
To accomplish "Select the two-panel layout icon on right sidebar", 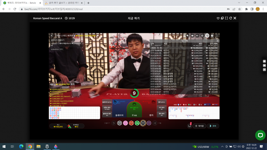I will [x=264, y=65].
